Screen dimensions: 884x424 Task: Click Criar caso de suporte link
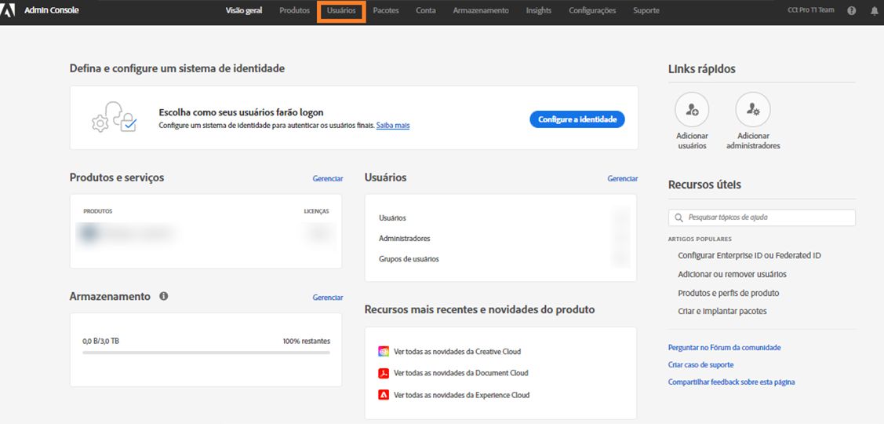tap(700, 365)
